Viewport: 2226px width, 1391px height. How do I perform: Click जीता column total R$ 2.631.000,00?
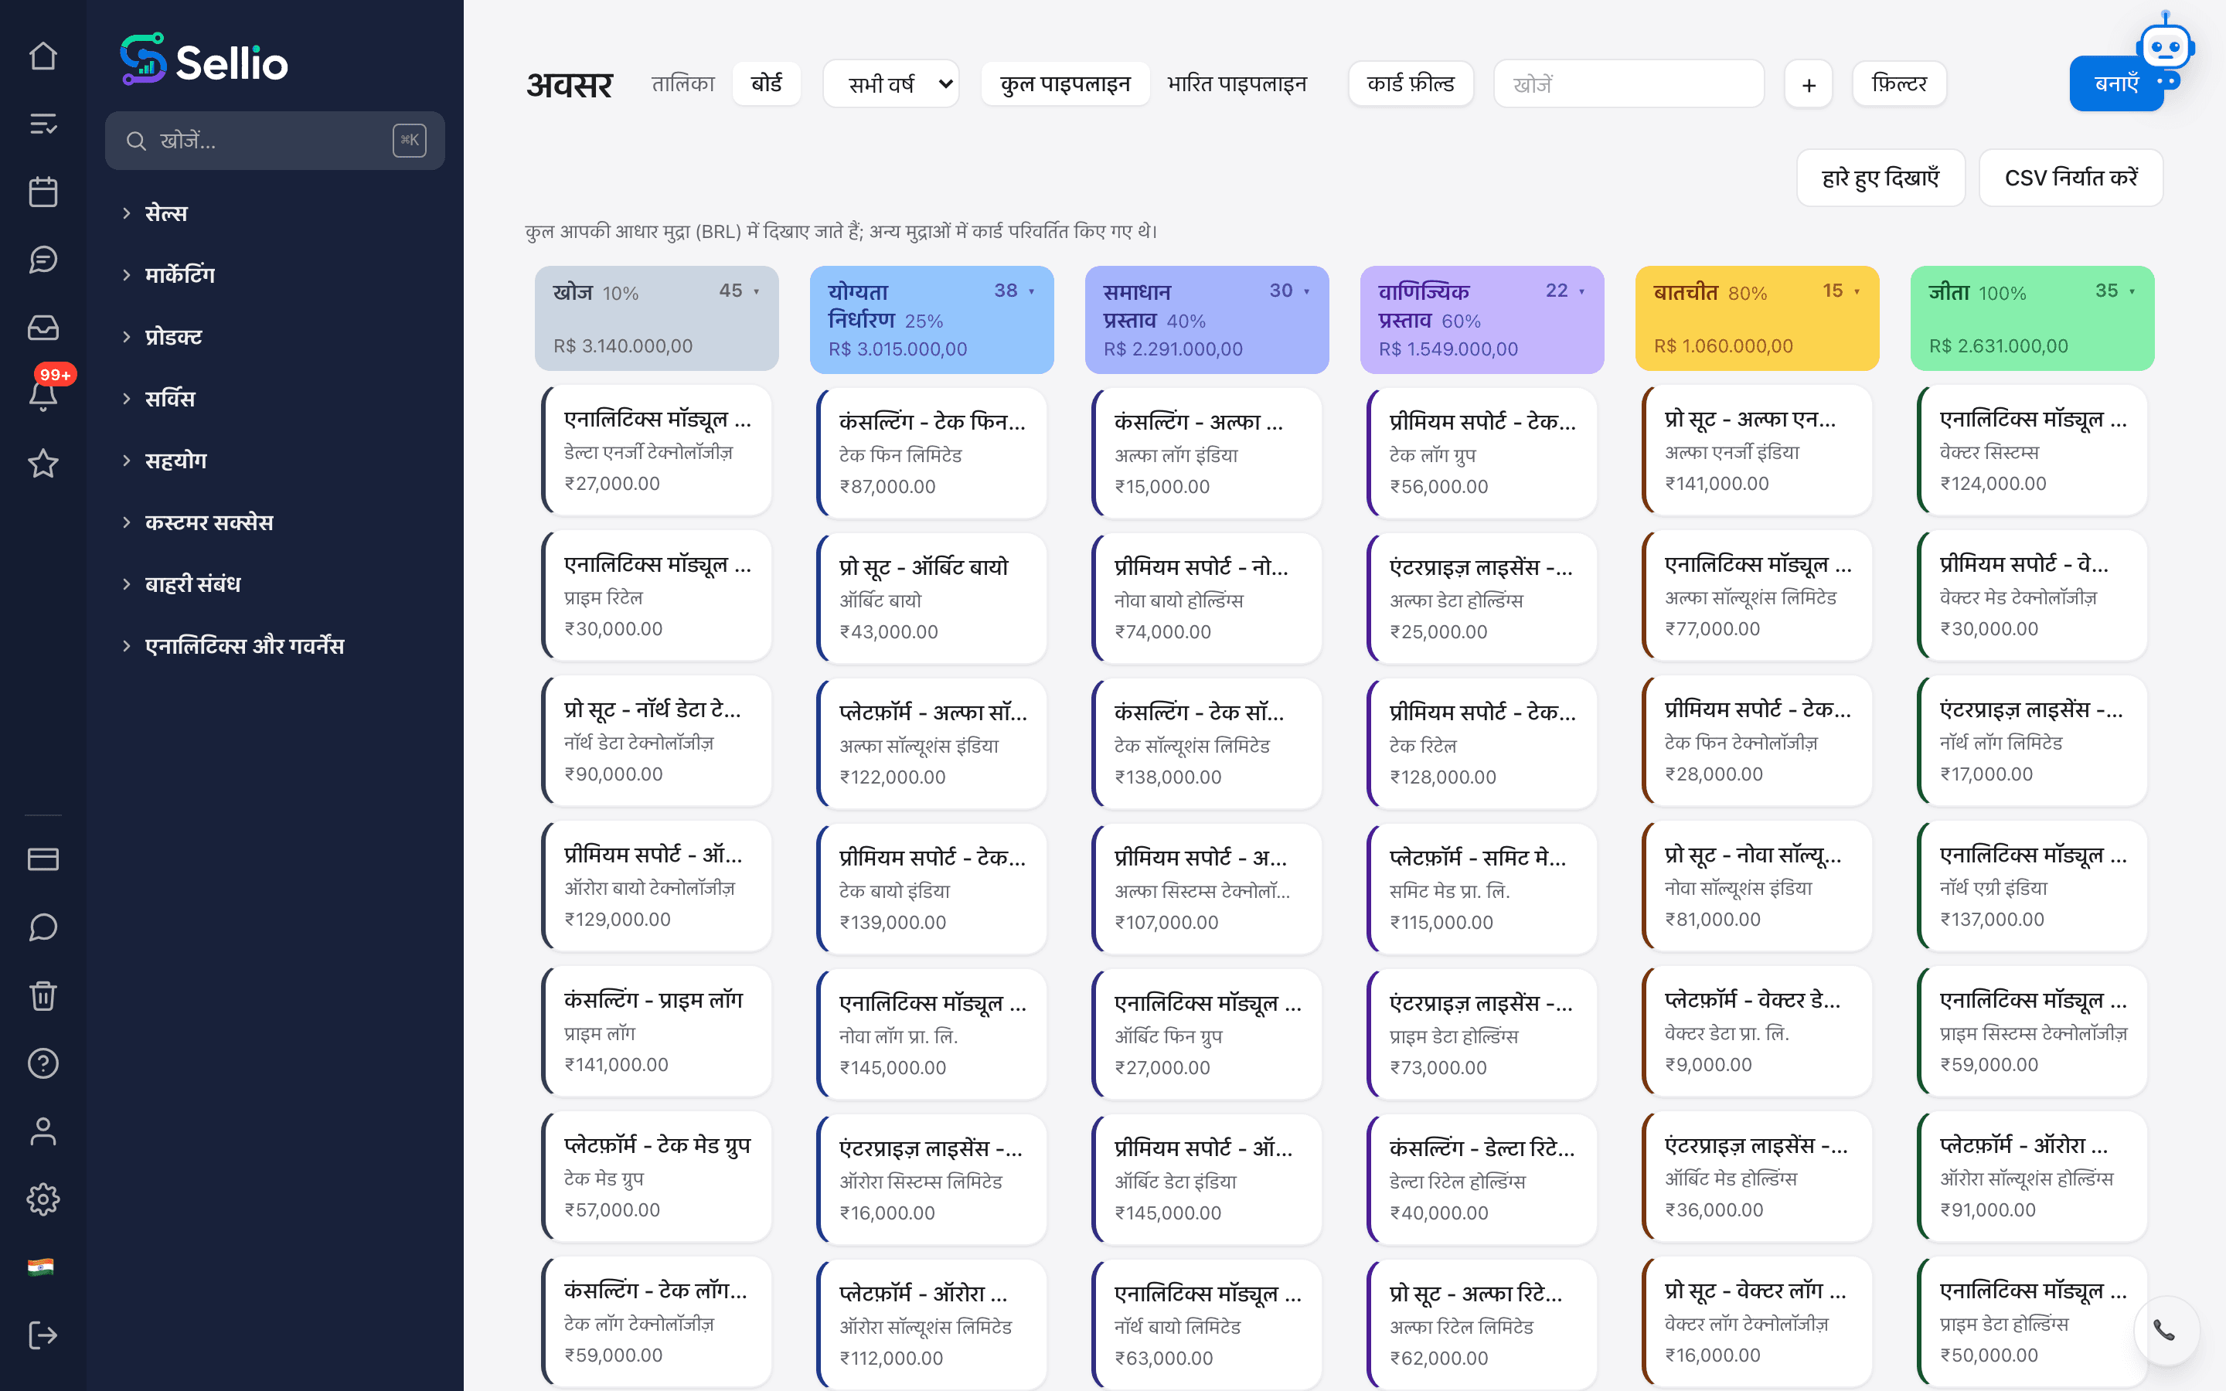tap(1998, 346)
